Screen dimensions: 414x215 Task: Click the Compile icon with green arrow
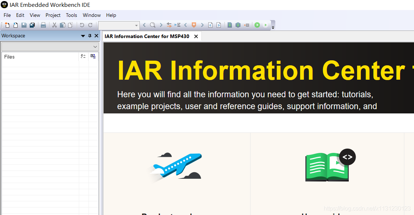pyautogui.click(x=230, y=25)
